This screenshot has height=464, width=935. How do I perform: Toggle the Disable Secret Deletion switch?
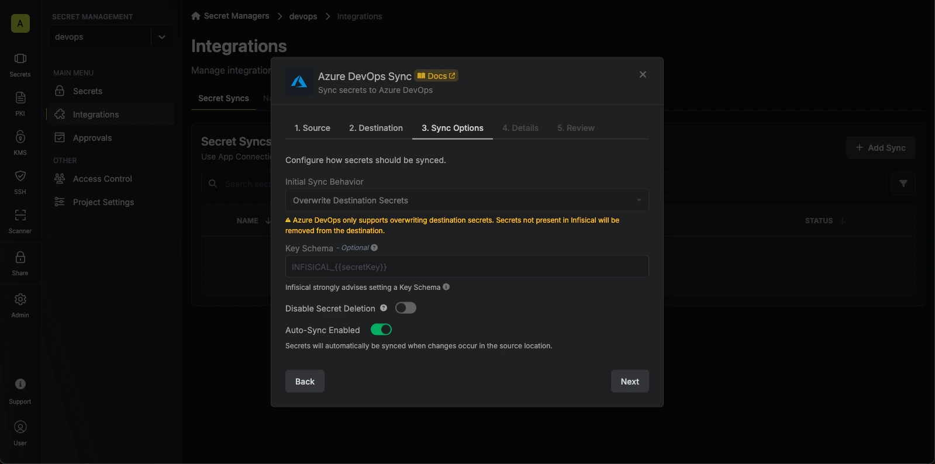406,308
